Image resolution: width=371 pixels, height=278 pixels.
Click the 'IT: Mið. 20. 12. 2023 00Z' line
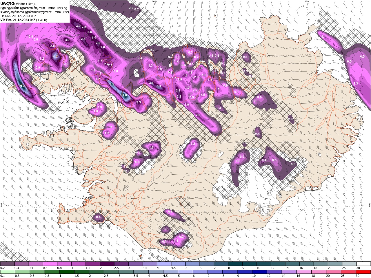pyautogui.click(x=18, y=16)
